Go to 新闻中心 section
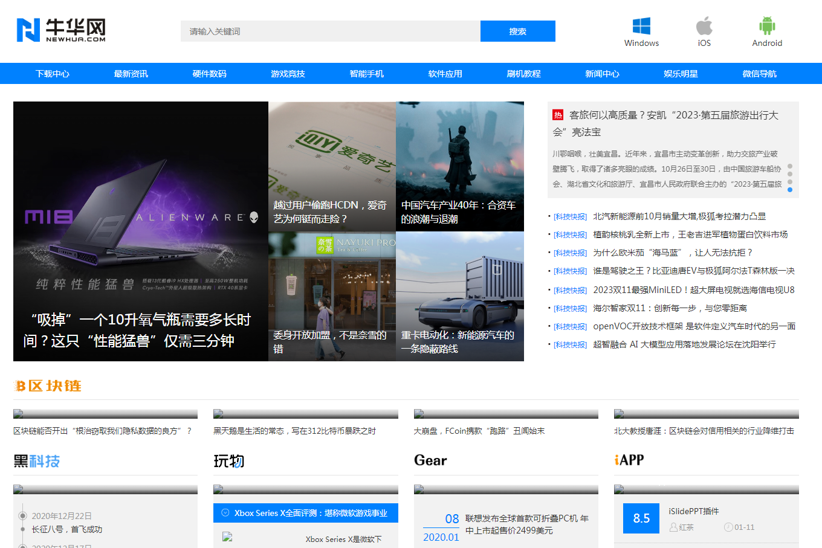Viewport: 822px width, 548px height. pos(603,74)
